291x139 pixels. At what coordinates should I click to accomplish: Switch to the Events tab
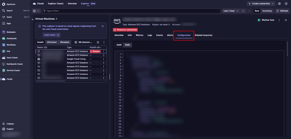pyautogui.click(x=159, y=35)
